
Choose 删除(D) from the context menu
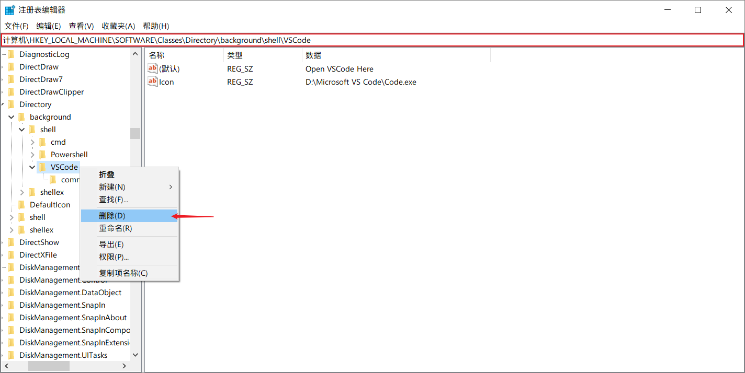click(112, 215)
